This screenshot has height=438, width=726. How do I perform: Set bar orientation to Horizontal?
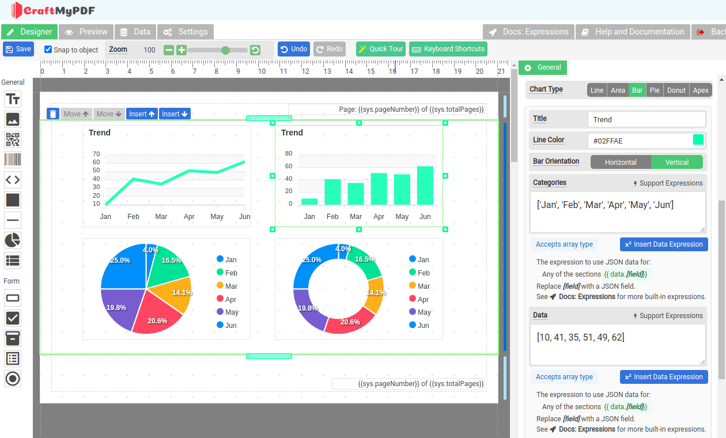pos(621,163)
